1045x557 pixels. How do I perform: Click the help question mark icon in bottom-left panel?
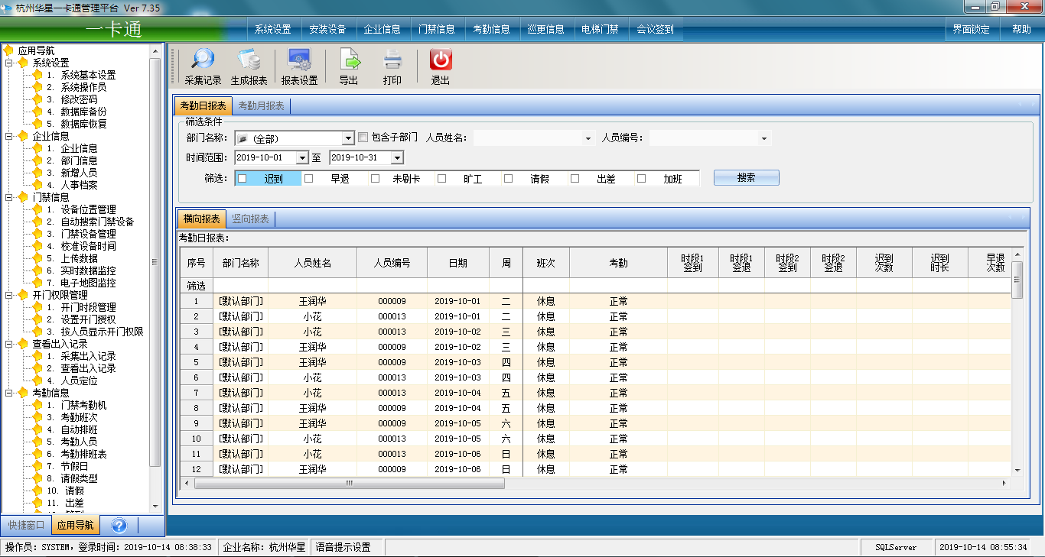(119, 525)
